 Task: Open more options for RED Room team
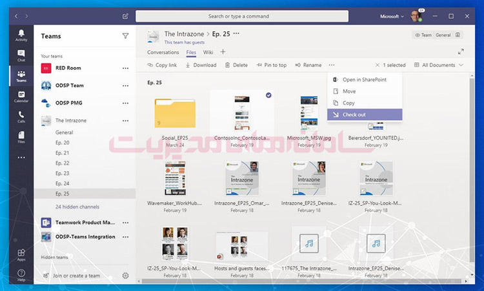125,68
